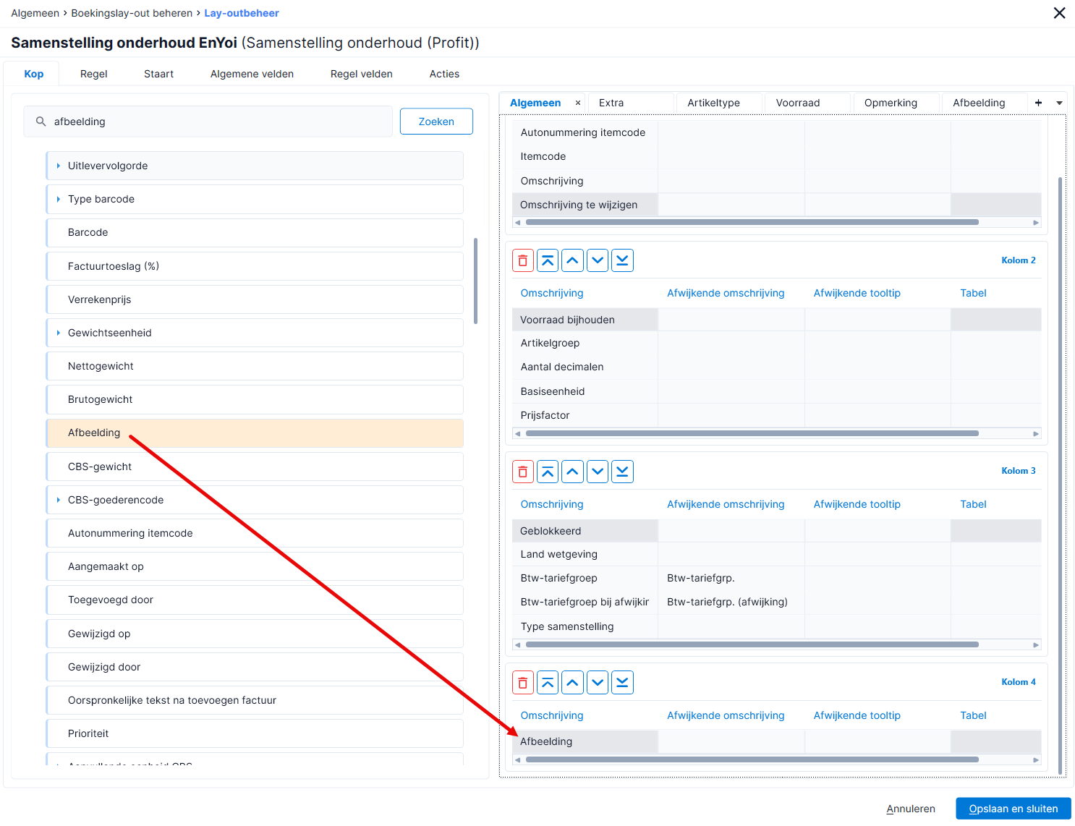Delete Kolom 2 with the trash icon
The height and width of the screenshot is (826, 1075).
click(523, 260)
